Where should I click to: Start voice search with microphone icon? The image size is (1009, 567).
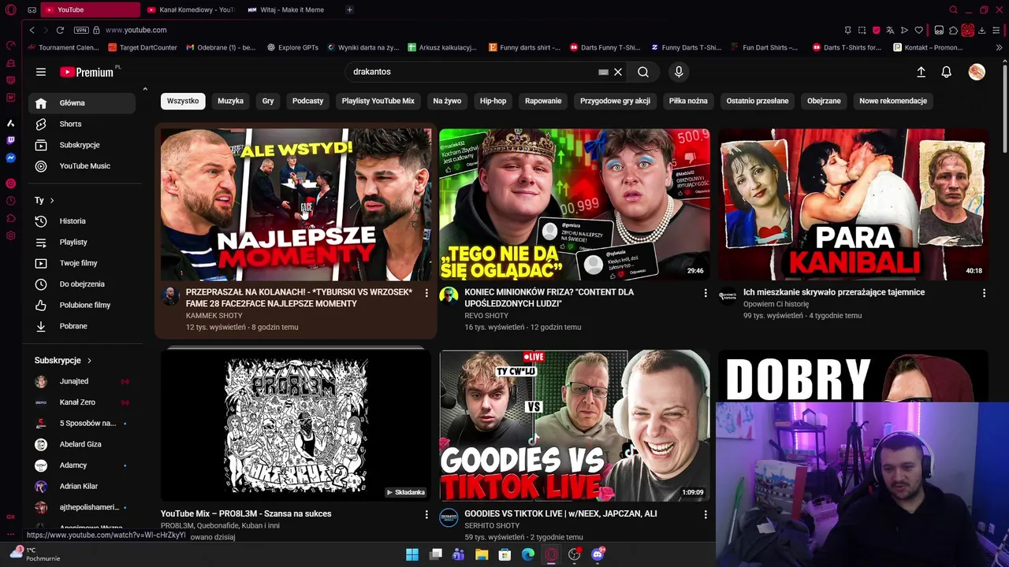(x=679, y=72)
